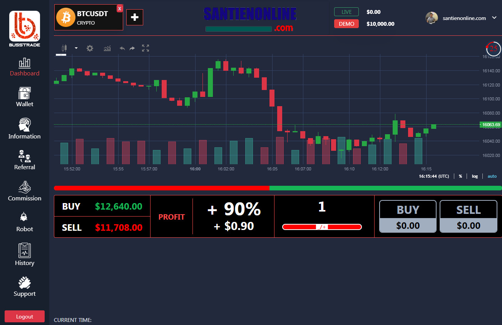Click the SELL order button
The height and width of the screenshot is (325, 502).
(x=469, y=217)
